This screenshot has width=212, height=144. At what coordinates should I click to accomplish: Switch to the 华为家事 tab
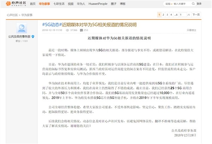tap(45, 4)
